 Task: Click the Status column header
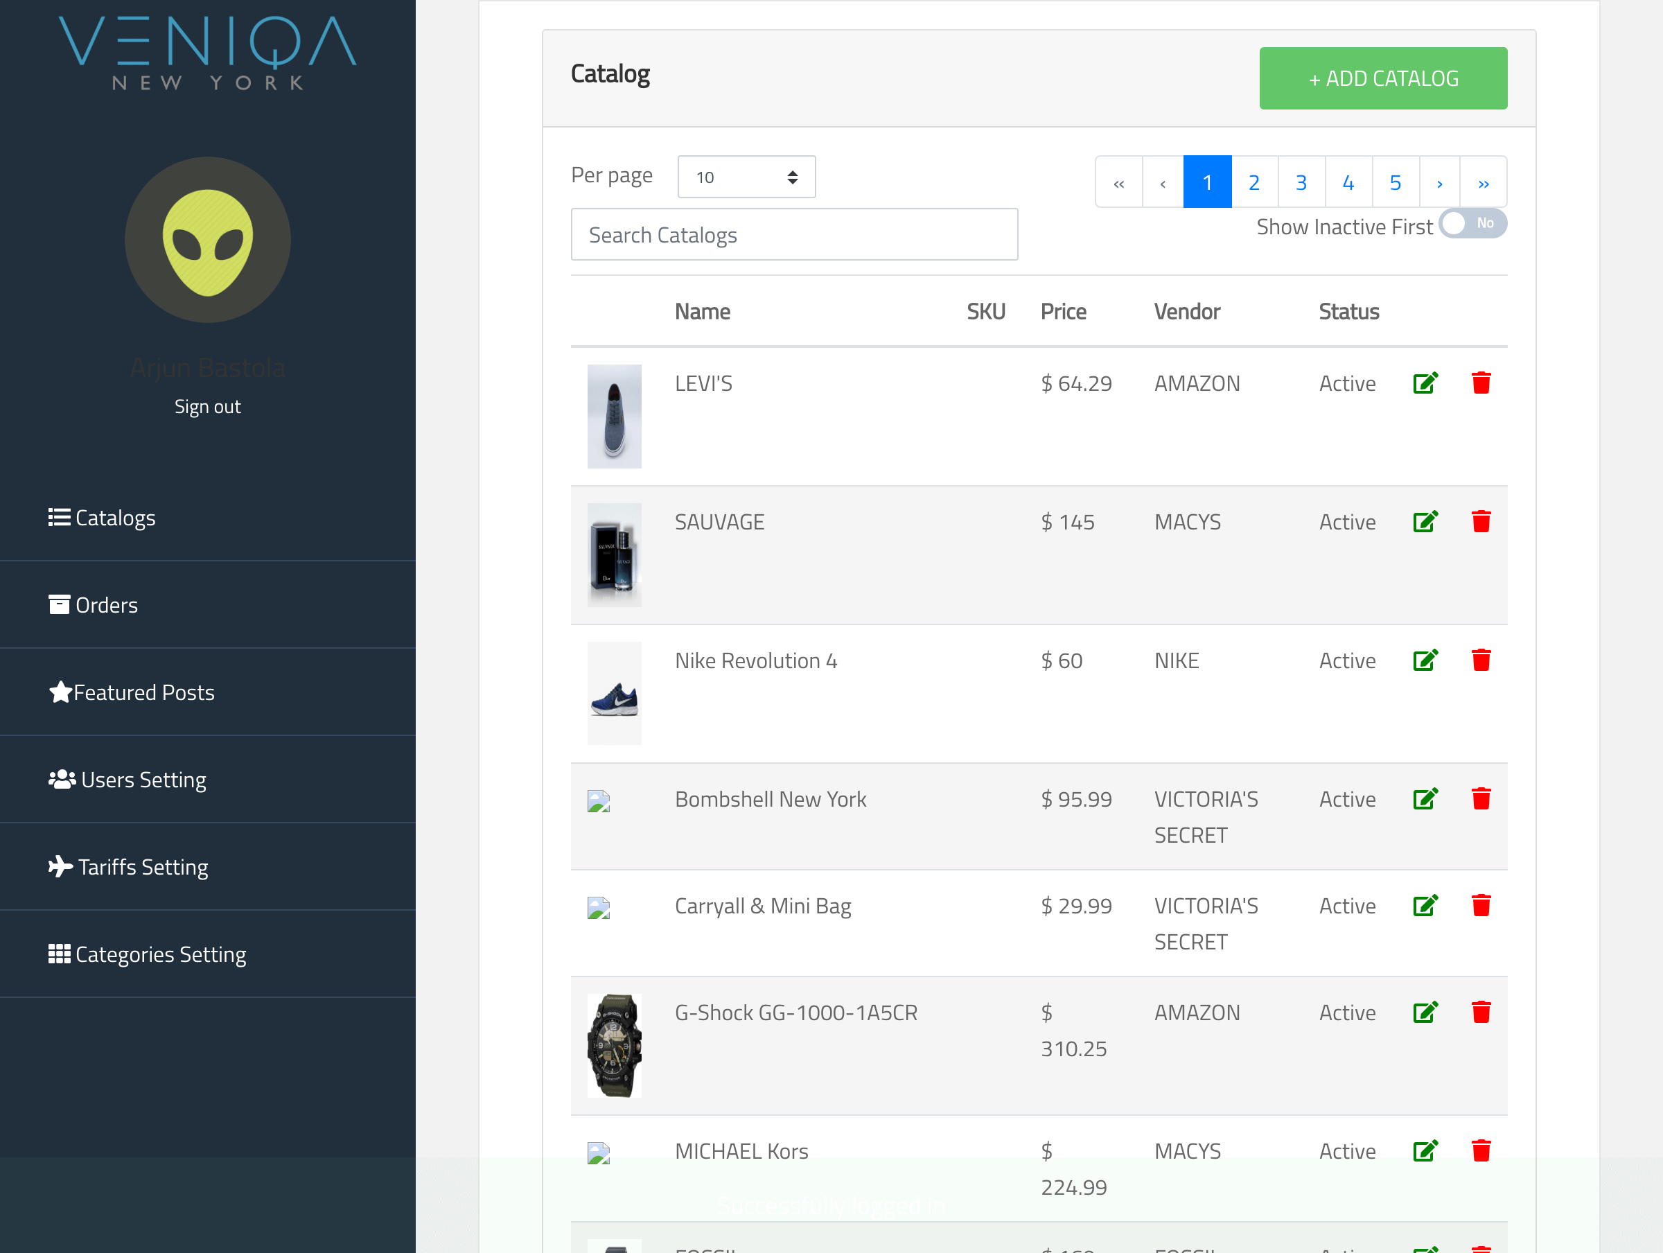[x=1348, y=311]
